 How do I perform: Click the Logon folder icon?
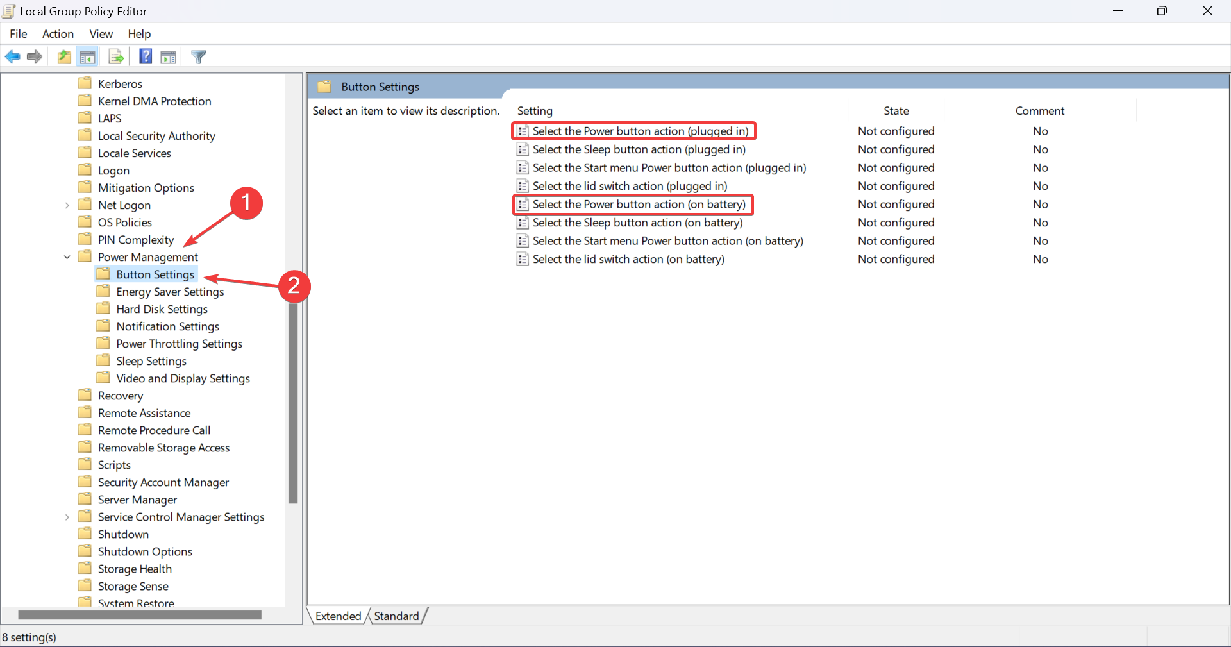85,170
